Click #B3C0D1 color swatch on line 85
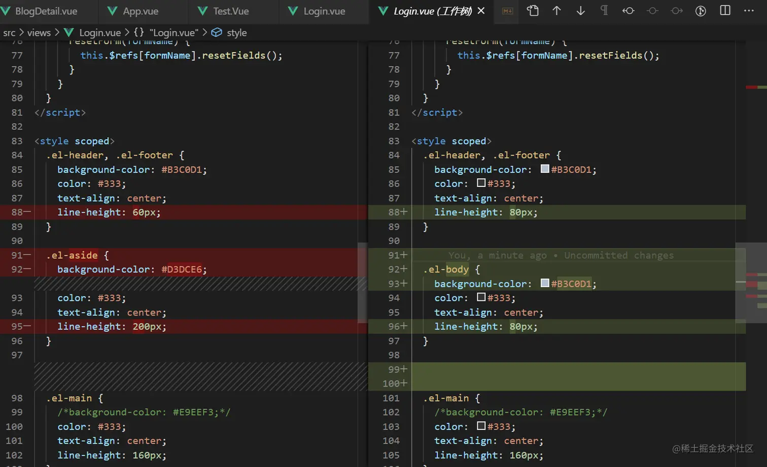Image resolution: width=767 pixels, height=467 pixels. 545,169
